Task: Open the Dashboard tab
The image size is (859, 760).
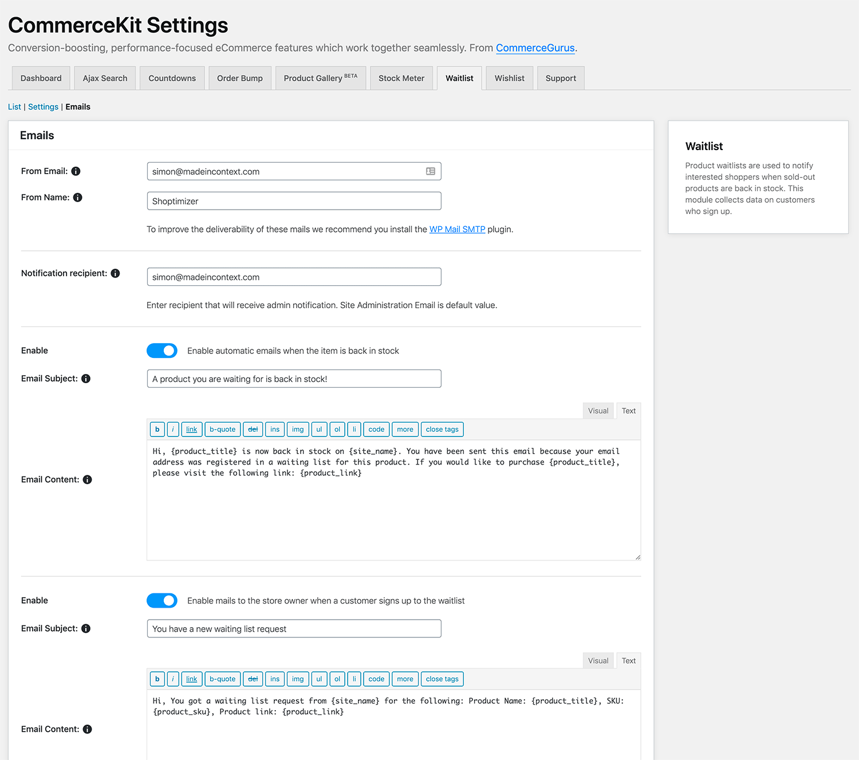Action: tap(41, 78)
